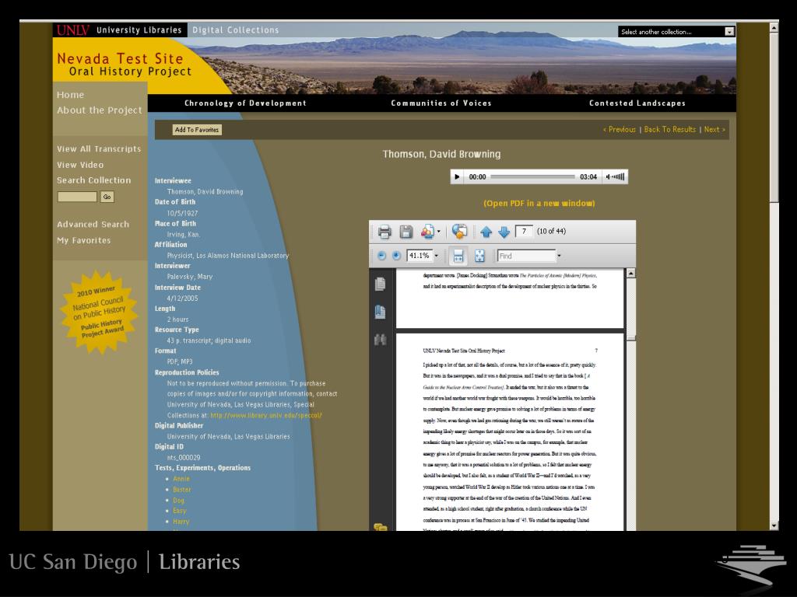Screen dimensions: 797x597
Task: Open Contested Landscapes tab
Action: [637, 103]
